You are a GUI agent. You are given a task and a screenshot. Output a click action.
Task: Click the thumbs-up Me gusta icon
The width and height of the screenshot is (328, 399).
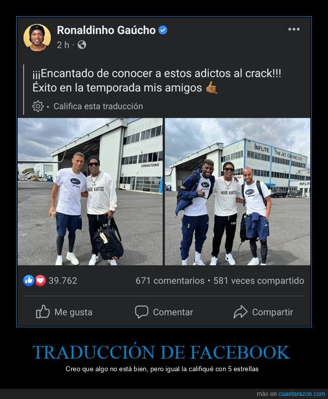[43, 312]
